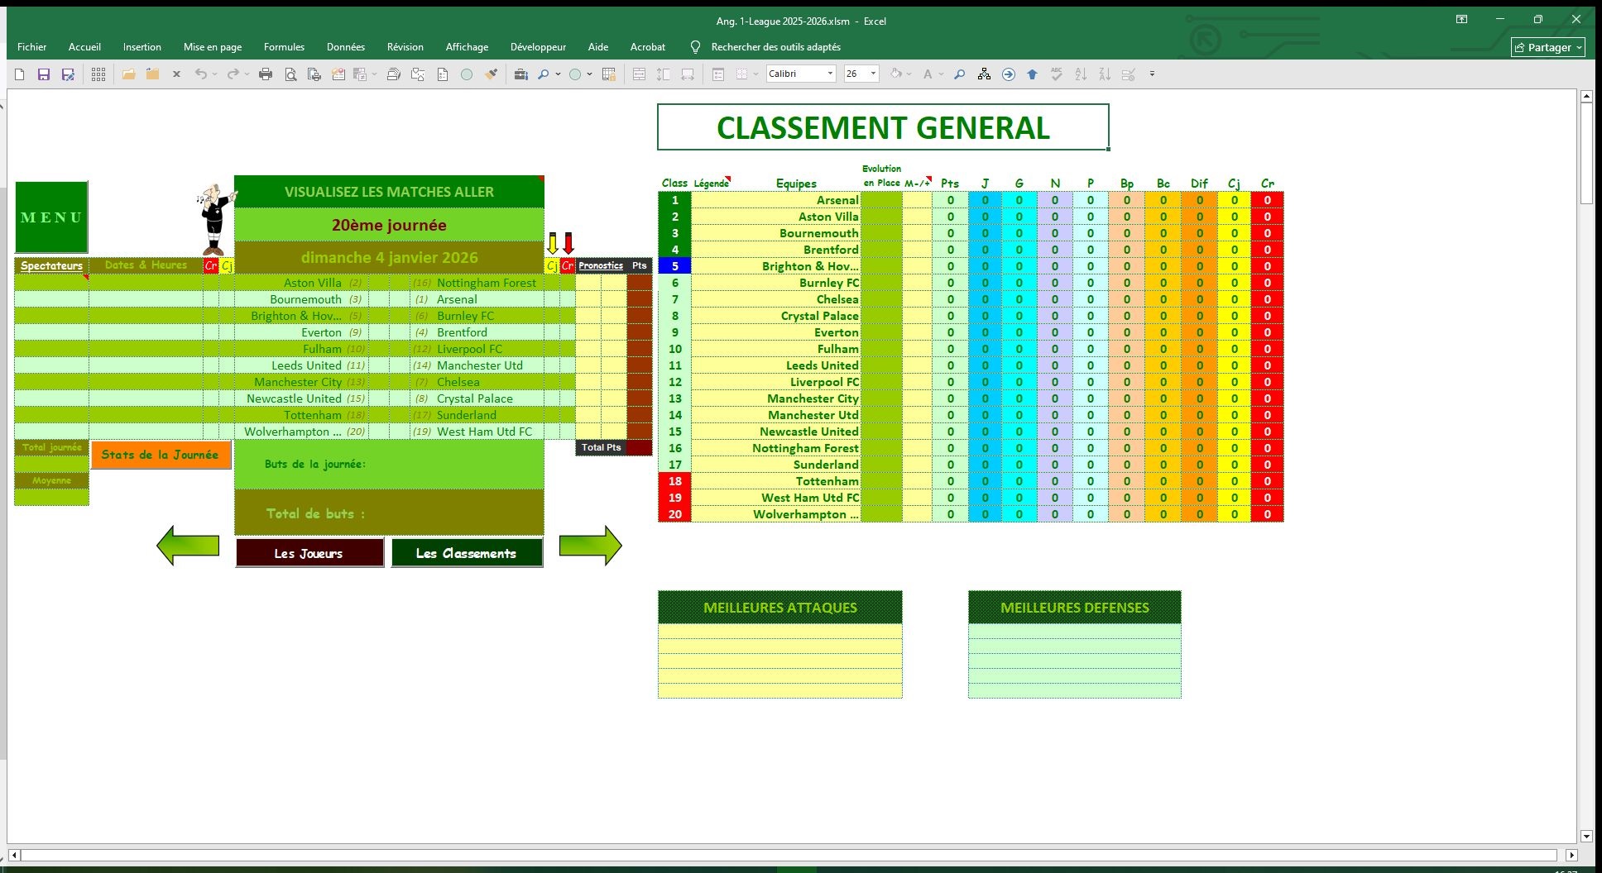
Task: Open the font size 26 dropdown
Action: point(873,74)
